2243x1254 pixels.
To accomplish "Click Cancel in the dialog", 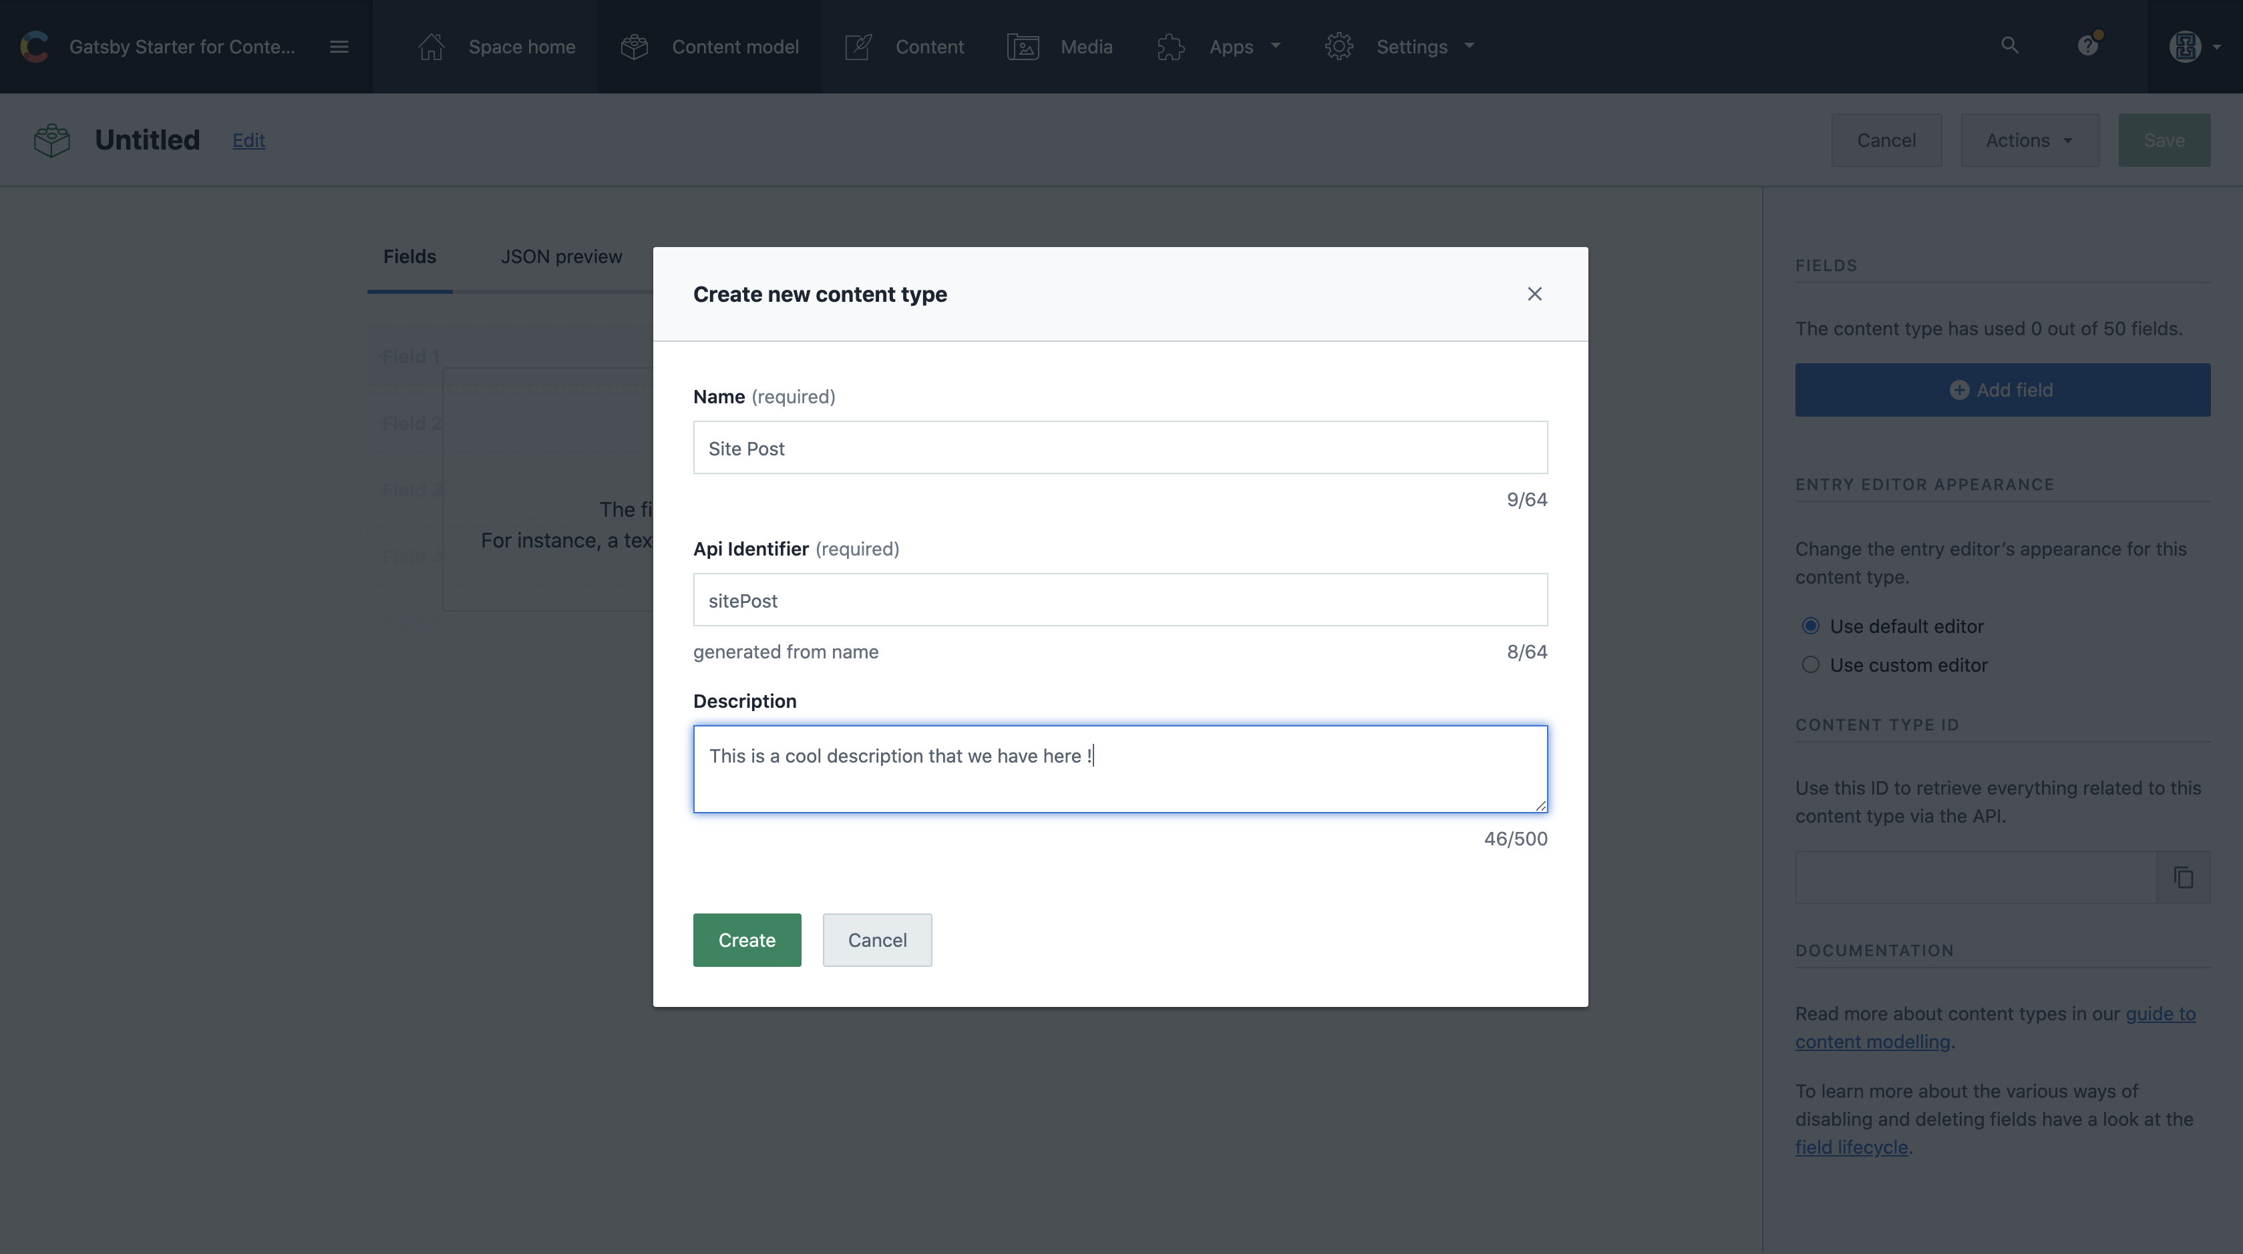I will [877, 940].
